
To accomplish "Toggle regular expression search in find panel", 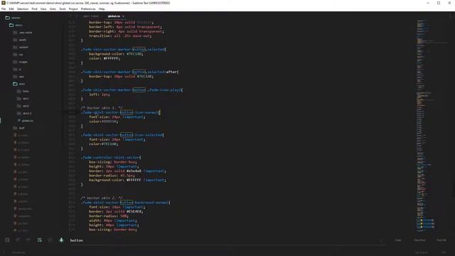I will [7, 240].
